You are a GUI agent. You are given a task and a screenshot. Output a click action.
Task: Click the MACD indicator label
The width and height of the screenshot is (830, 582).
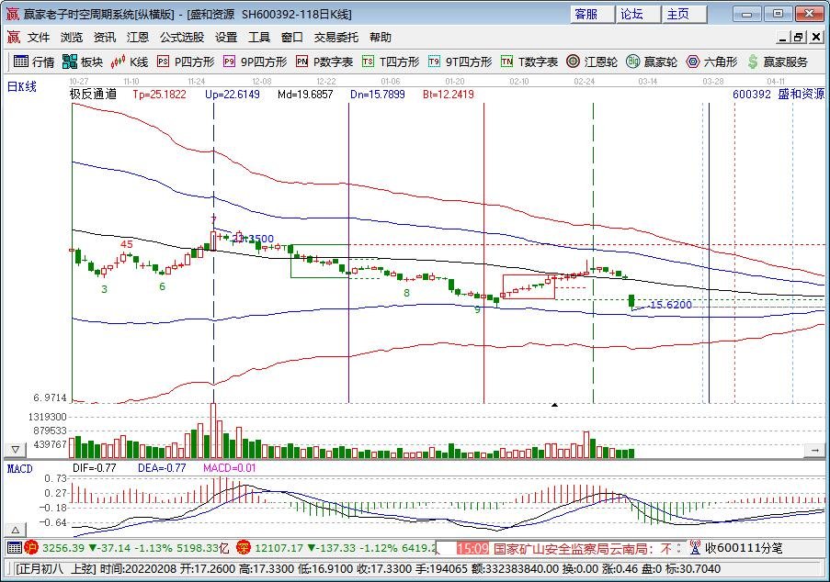point(19,468)
